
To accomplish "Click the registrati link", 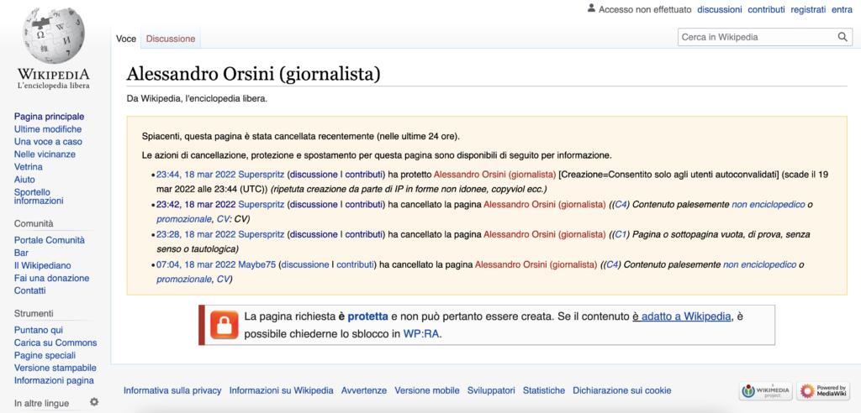I will click(807, 10).
